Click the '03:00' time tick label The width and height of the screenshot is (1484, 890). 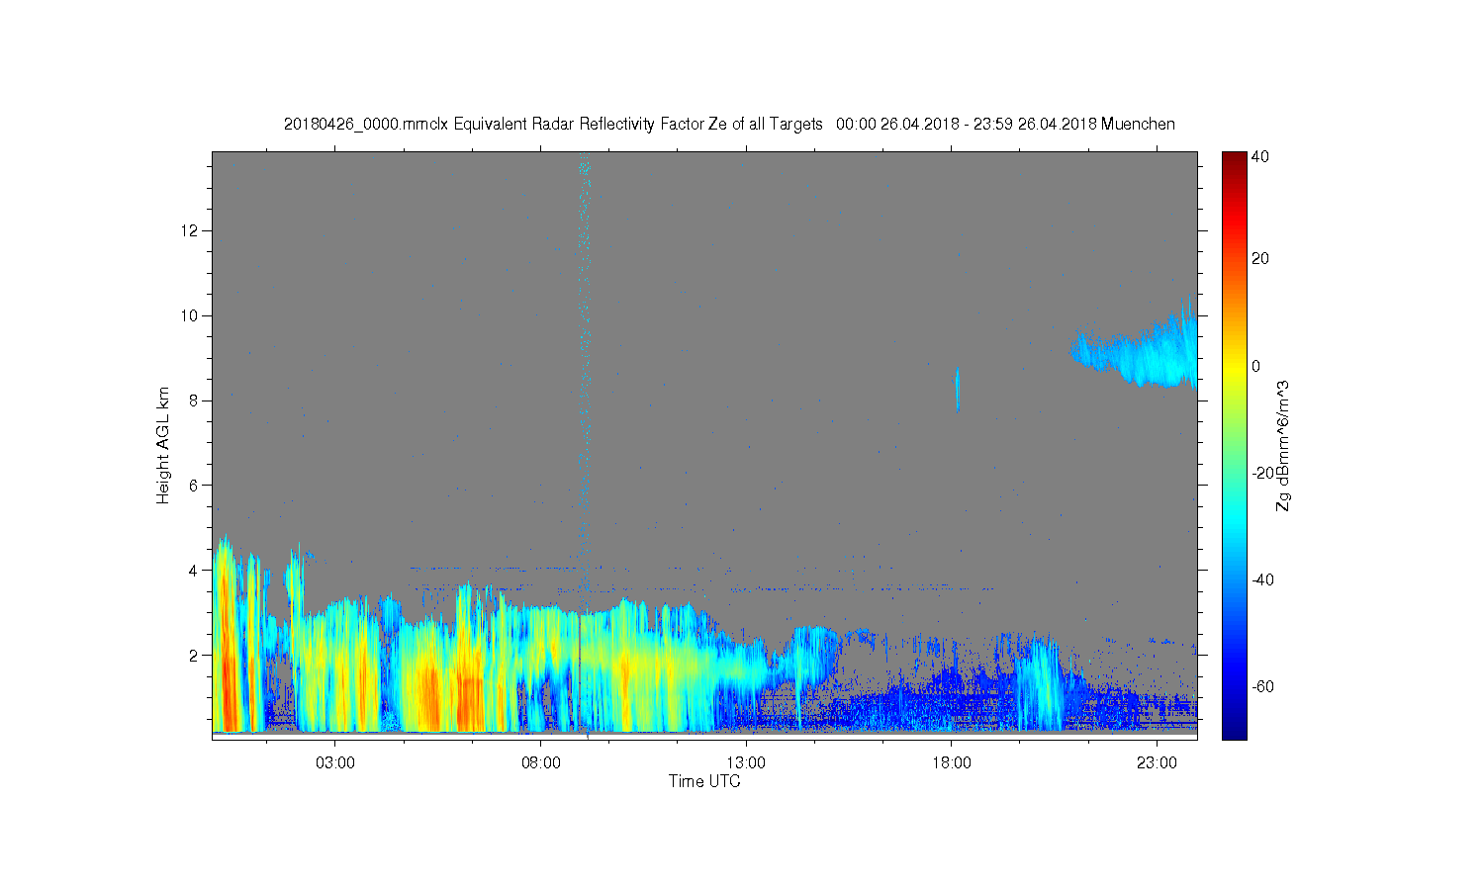coord(335,763)
